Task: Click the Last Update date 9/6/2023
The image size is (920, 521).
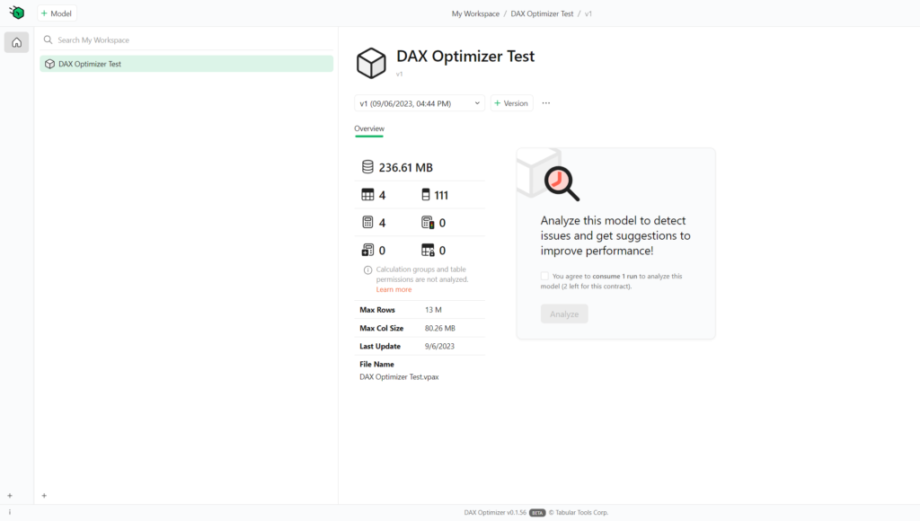Action: [439, 346]
